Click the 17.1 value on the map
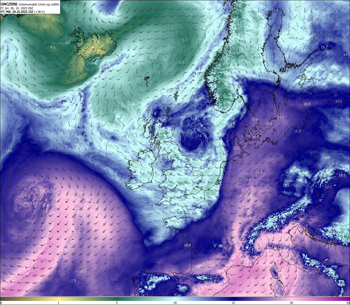Screen dimensions: 350x305 click(339, 101)
